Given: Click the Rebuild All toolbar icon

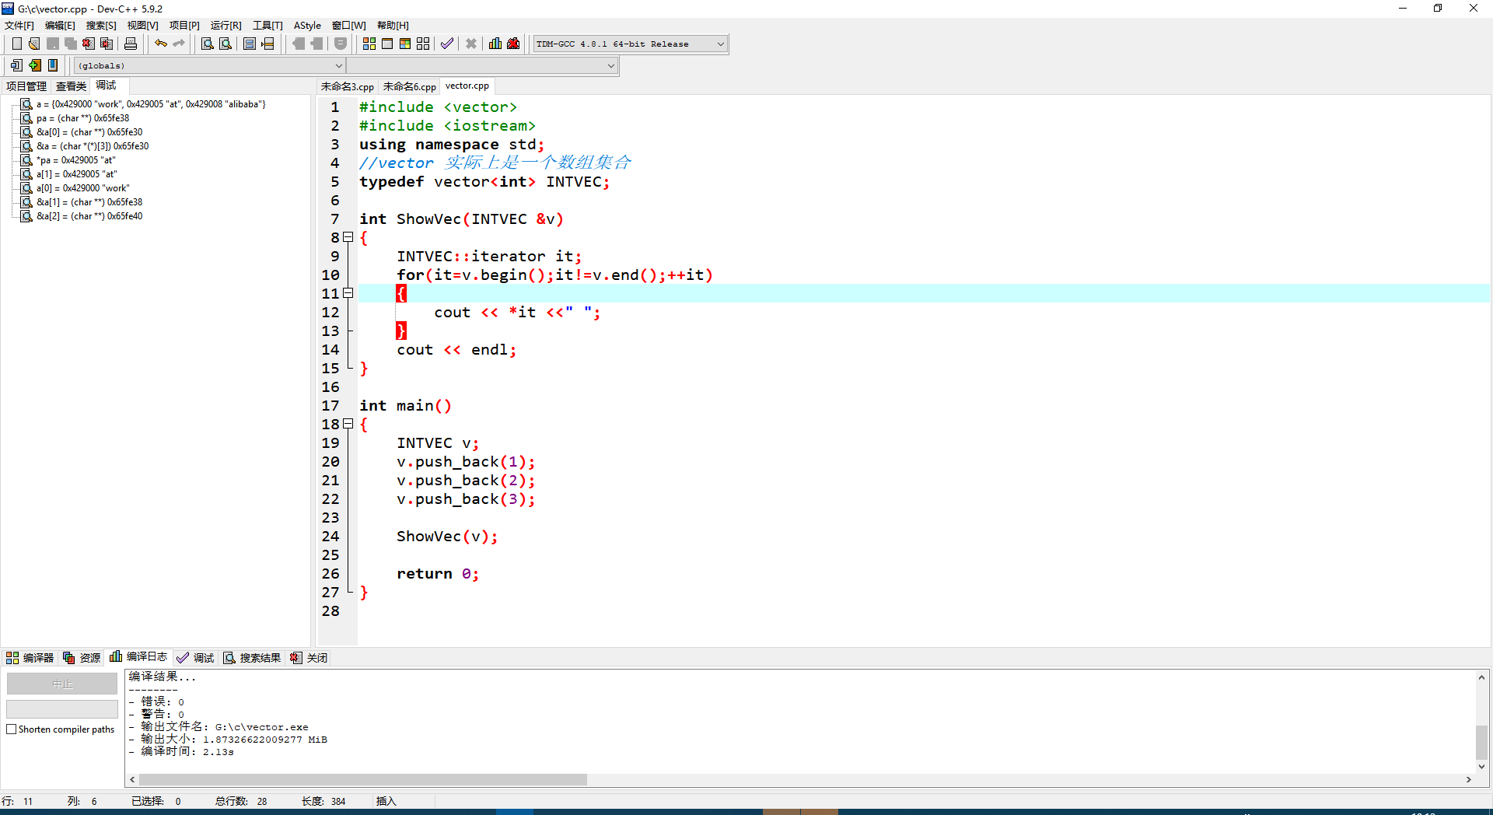Looking at the screenshot, I should pyautogui.click(x=423, y=44).
